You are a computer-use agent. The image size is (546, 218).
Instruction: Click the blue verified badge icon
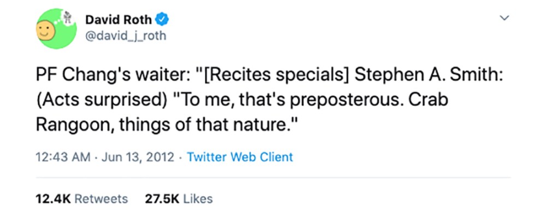point(162,19)
